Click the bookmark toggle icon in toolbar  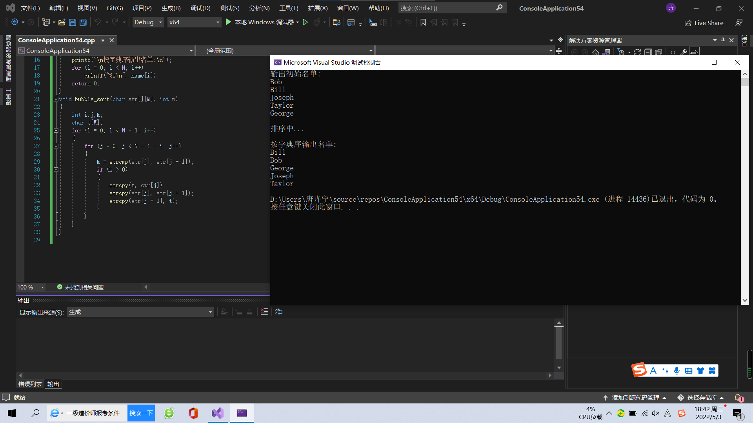coord(423,22)
